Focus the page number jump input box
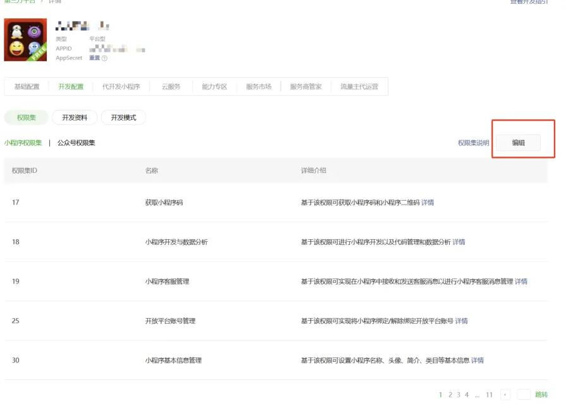This screenshot has width=578, height=404. point(524,395)
